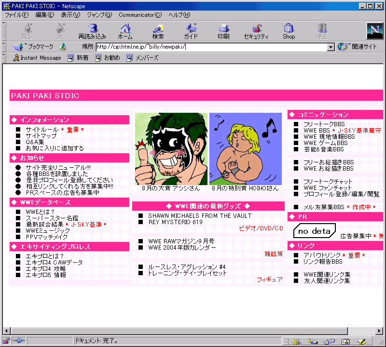The width and height of the screenshot is (386, 347).
Task: Click in the location URL field
Action: [212, 47]
